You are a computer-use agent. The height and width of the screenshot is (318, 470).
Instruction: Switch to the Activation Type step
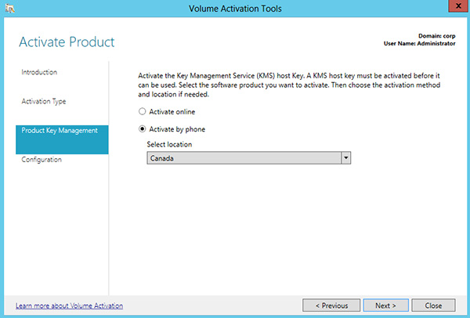[x=44, y=101]
